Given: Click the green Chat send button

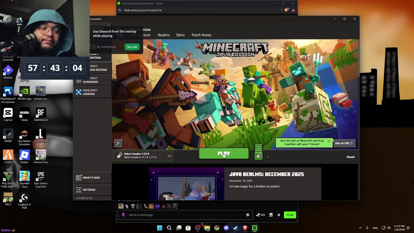Looking at the screenshot, I should pyautogui.click(x=290, y=215).
